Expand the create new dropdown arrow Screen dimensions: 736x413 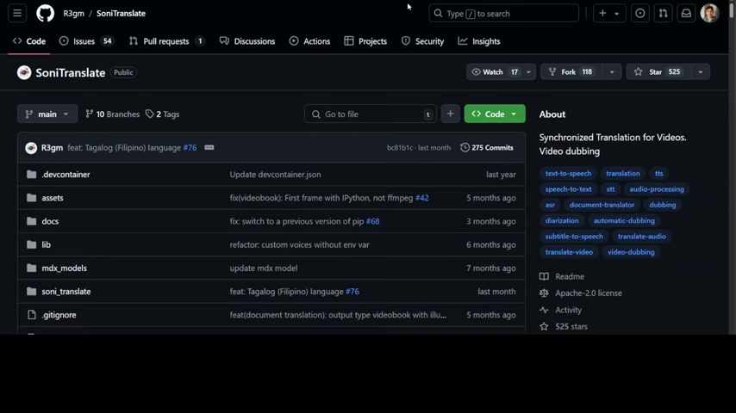617,13
